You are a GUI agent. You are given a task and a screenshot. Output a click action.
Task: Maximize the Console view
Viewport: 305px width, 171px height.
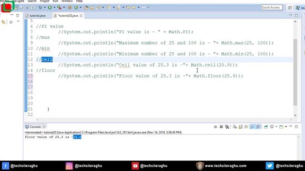click(296, 127)
